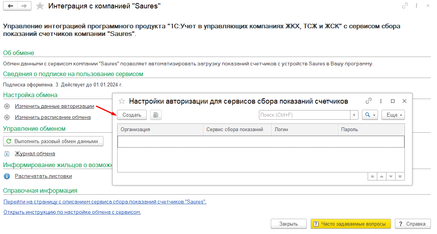Open 'Журнал обмена' link

click(x=35, y=153)
